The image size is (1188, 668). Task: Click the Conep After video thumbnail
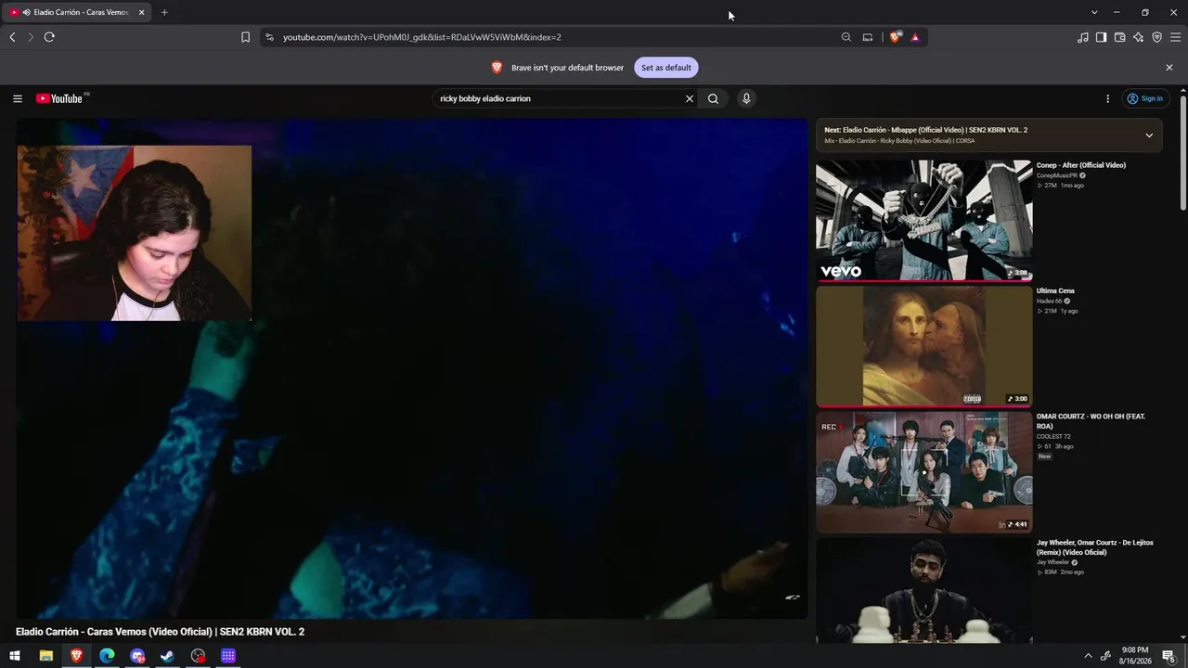coord(923,220)
